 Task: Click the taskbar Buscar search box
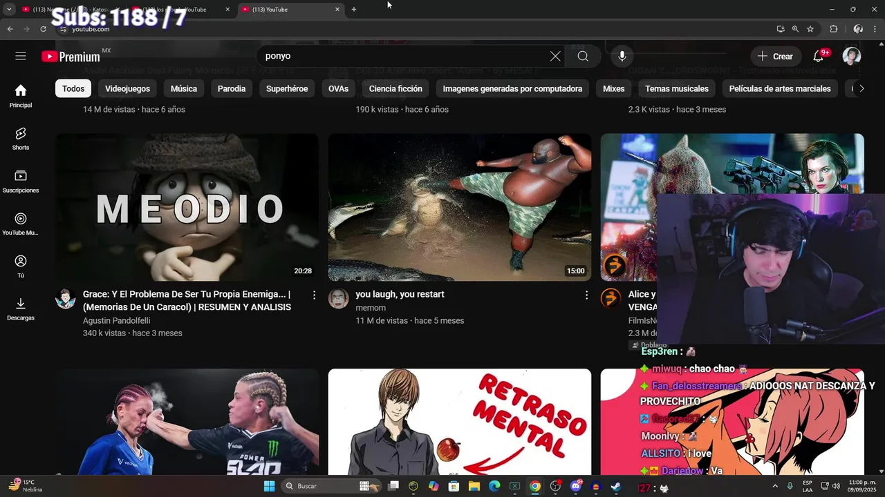point(330,486)
